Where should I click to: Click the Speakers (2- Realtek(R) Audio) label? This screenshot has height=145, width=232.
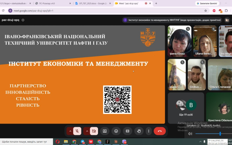click(x=203, y=126)
